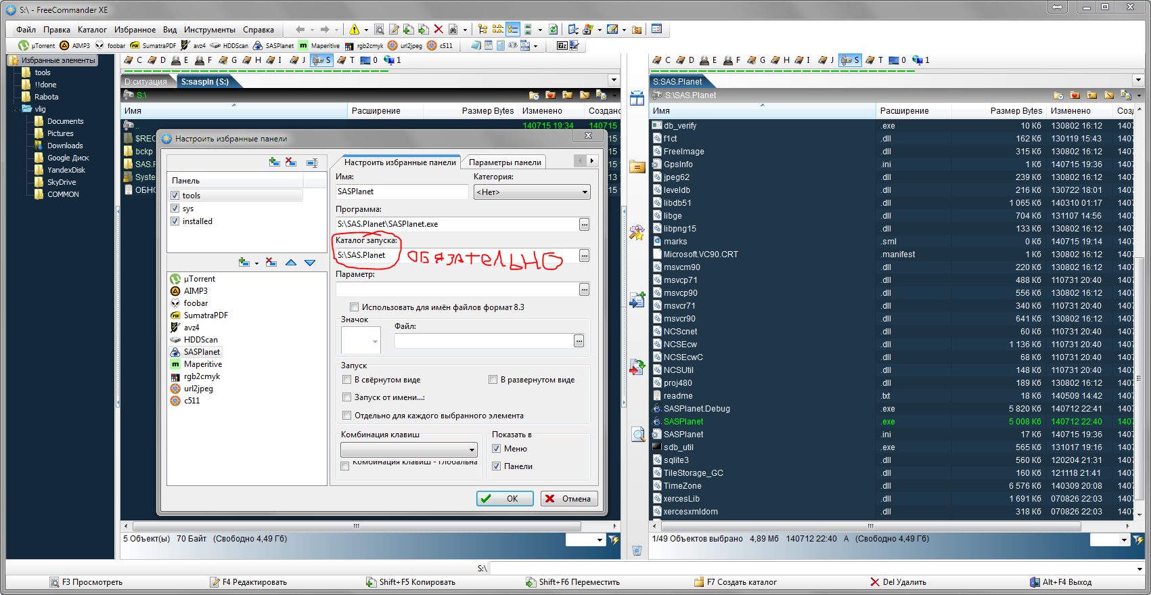Expand the icon selection dropdown under Значок
This screenshot has height=595, width=1151.
point(375,341)
